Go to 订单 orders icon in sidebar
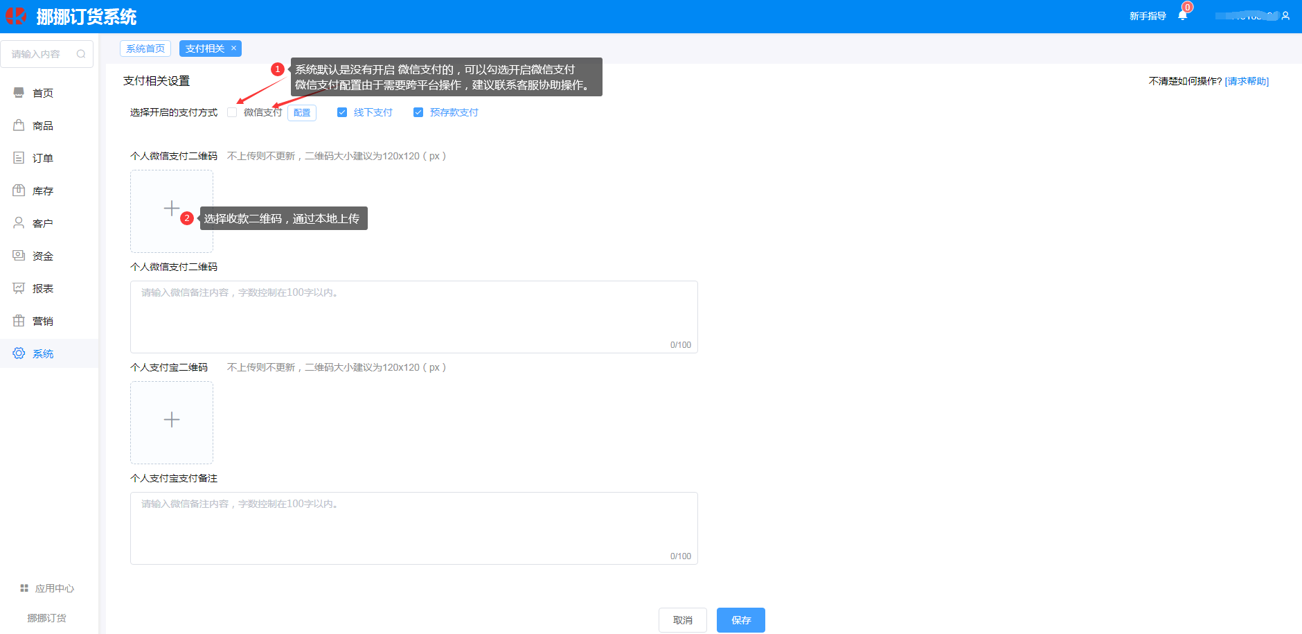Image resolution: width=1302 pixels, height=634 pixels. pos(19,158)
